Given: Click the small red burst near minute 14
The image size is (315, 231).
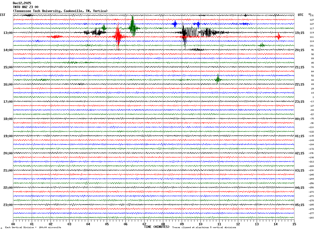Looking at the screenshot, I should click(279, 37).
